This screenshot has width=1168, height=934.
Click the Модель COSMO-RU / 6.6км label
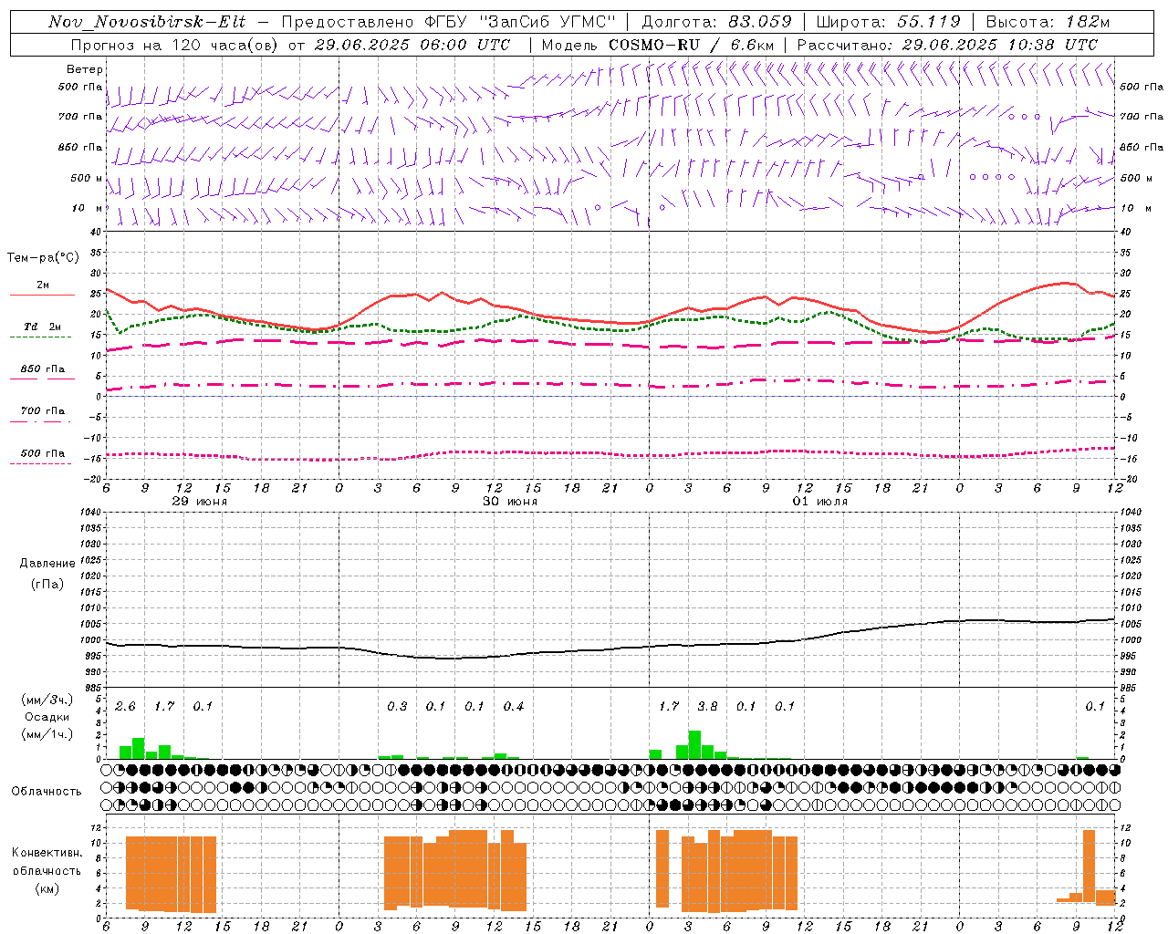tap(658, 45)
